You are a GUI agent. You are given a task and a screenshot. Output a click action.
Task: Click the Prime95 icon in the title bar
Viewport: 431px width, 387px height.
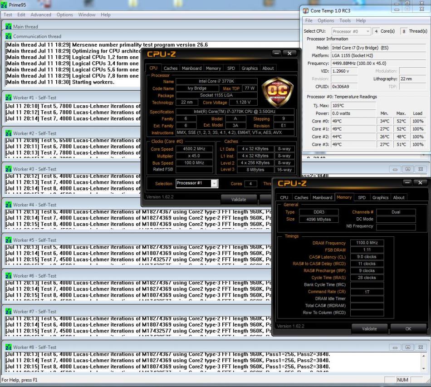coord(4,5)
